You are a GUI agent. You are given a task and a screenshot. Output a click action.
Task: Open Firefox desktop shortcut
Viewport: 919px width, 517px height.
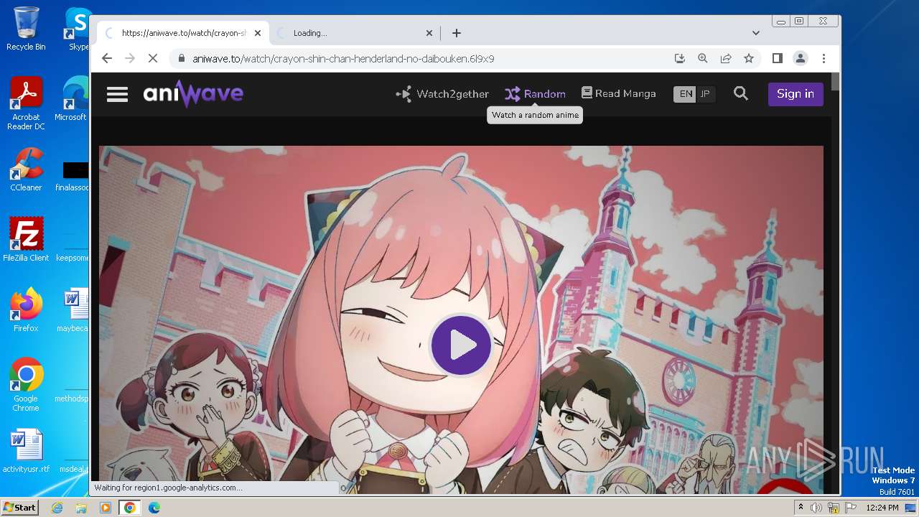pyautogui.click(x=26, y=310)
